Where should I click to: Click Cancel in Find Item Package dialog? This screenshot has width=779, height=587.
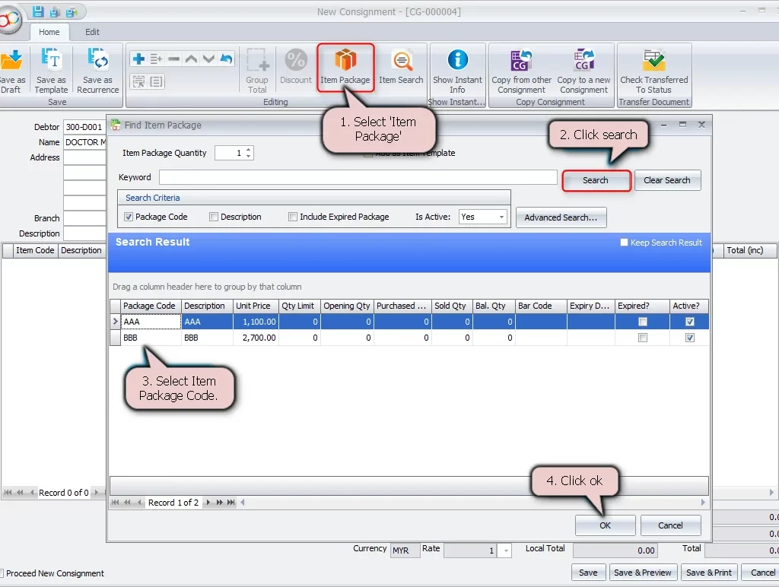[670, 525]
